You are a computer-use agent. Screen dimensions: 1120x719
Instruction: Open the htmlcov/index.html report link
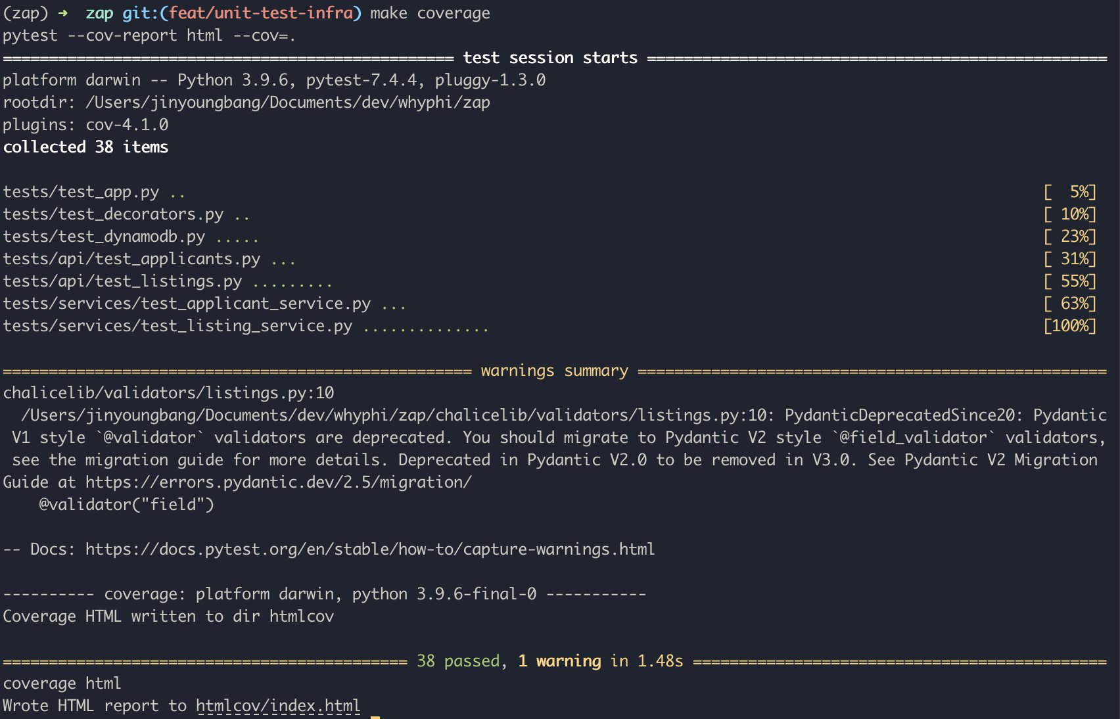tap(278, 706)
